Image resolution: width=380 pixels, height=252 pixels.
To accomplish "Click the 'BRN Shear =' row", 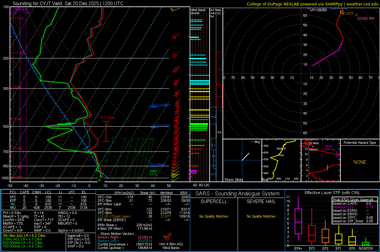I will pyautogui.click(x=125, y=225).
